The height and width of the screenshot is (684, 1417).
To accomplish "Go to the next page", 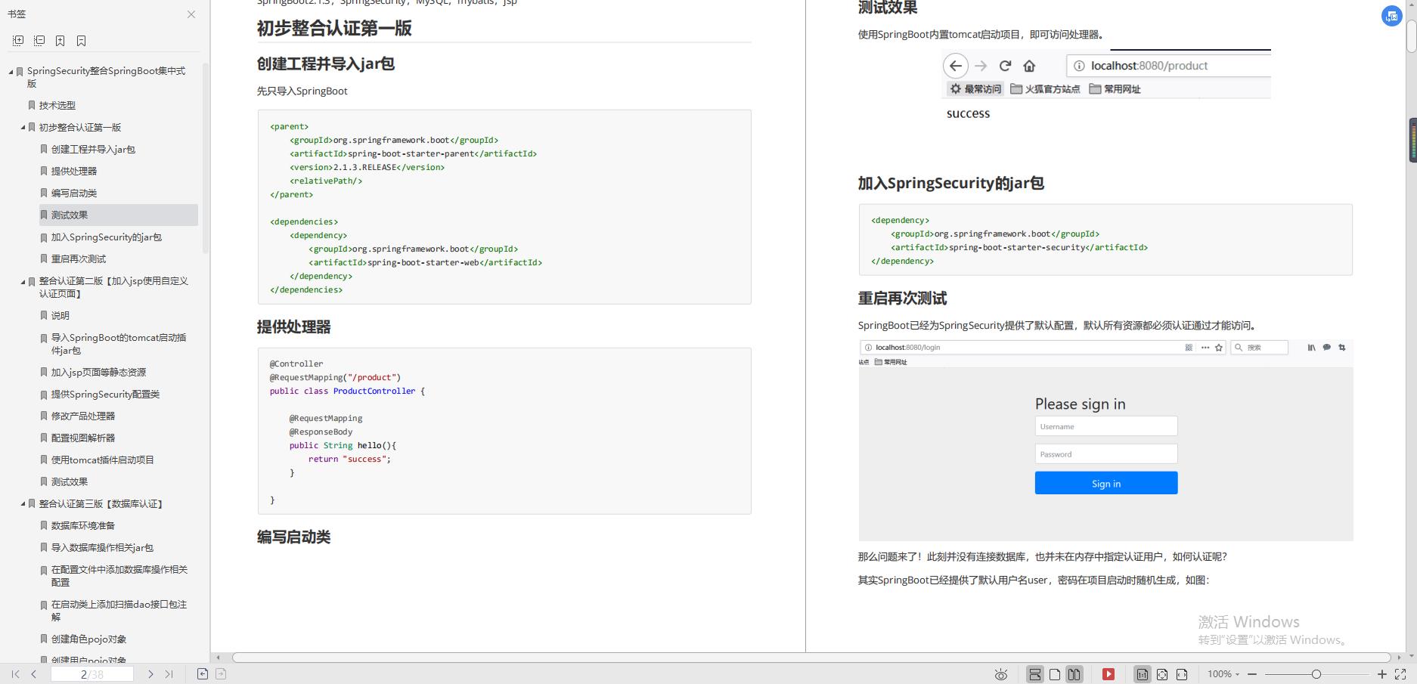I will point(150,674).
